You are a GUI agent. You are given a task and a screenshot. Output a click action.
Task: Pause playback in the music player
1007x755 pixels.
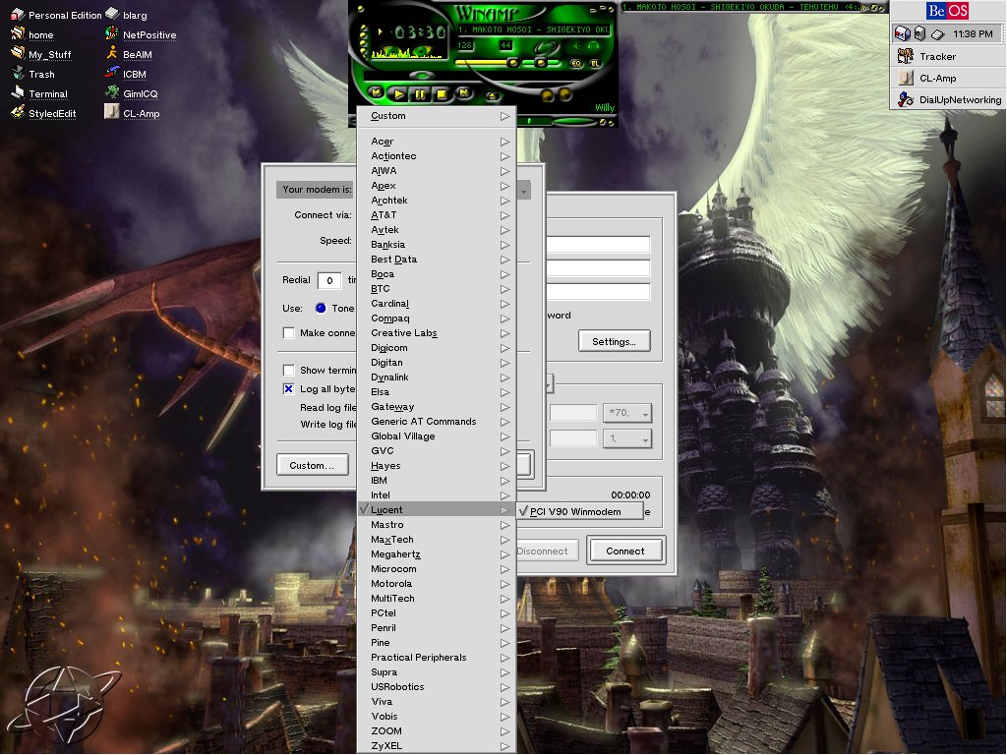click(x=420, y=94)
